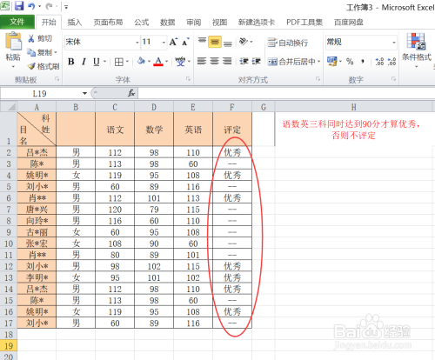The width and height of the screenshot is (435, 360).
Task: Toggle Bold formatting
Action: click(x=71, y=62)
